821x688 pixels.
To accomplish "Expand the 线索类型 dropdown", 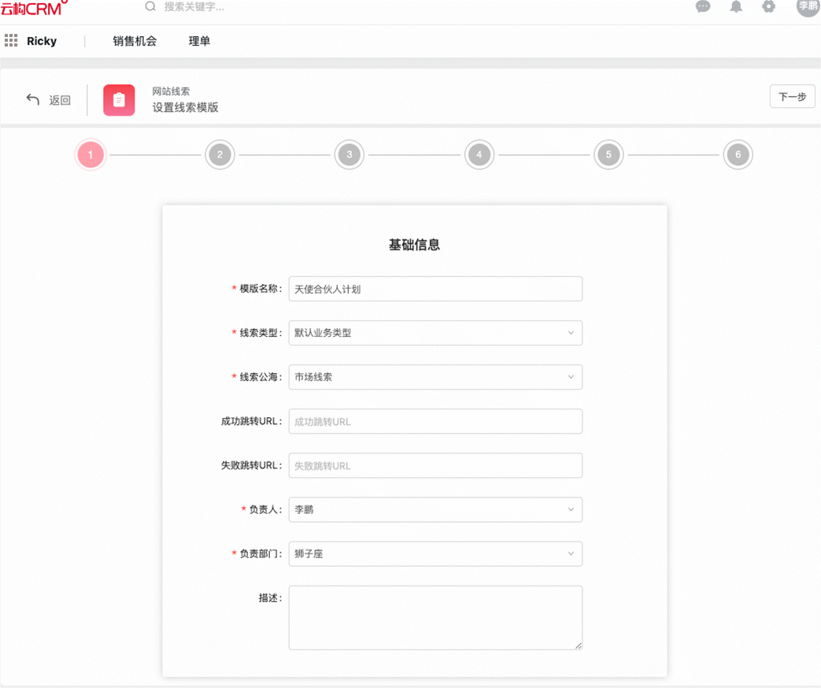I will (x=435, y=333).
